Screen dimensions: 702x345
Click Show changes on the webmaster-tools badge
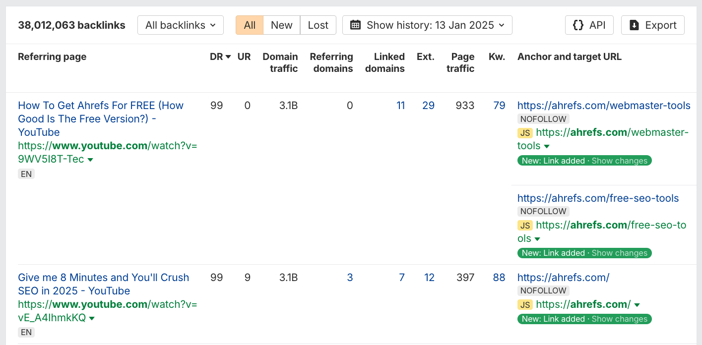619,161
